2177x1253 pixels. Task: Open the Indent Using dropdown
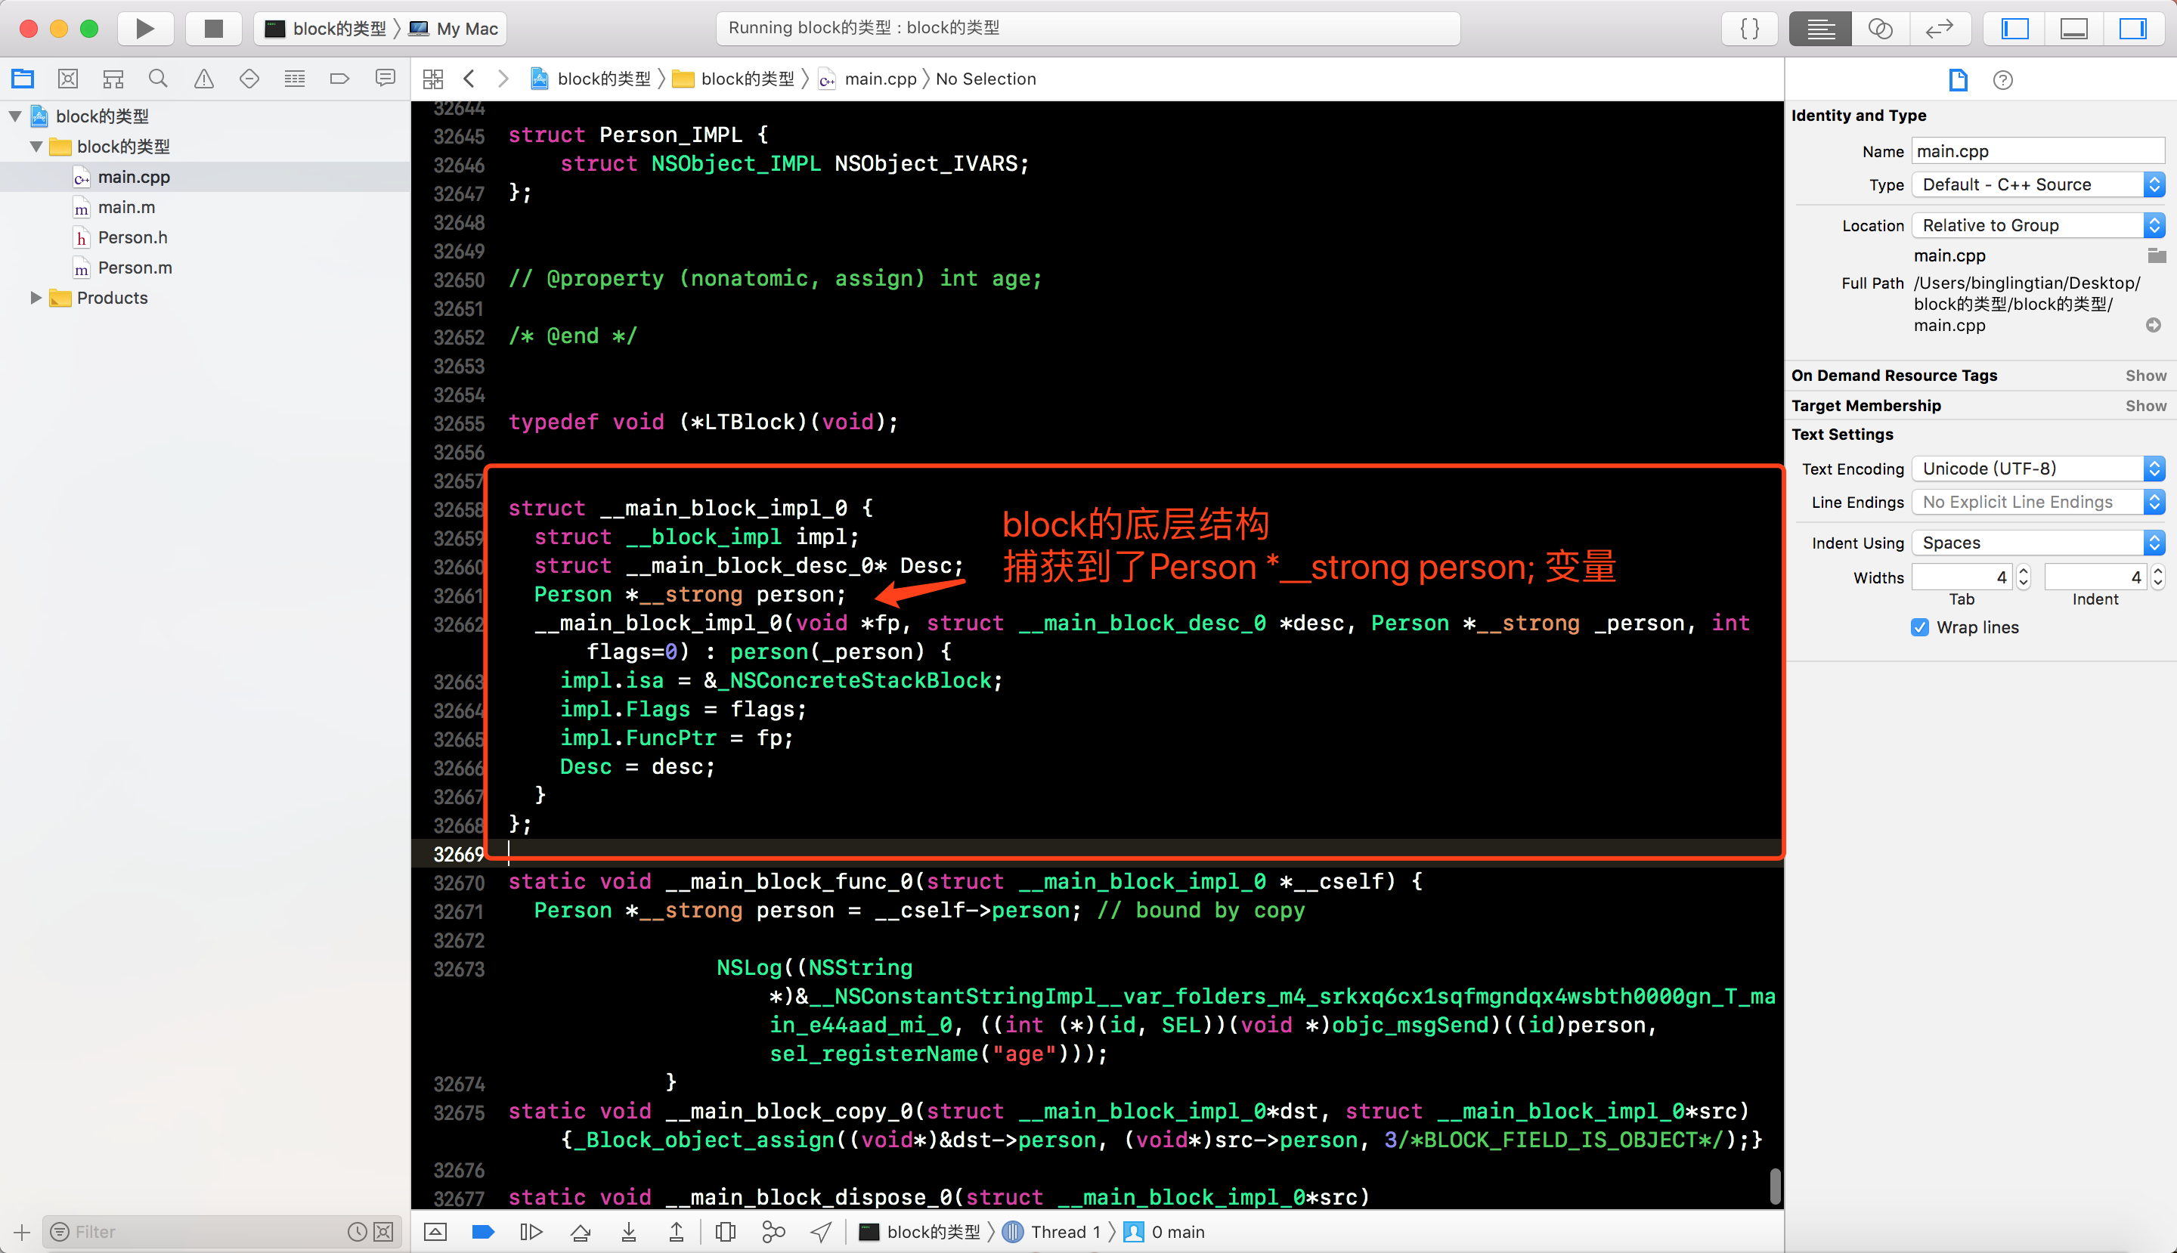[x=2036, y=543]
